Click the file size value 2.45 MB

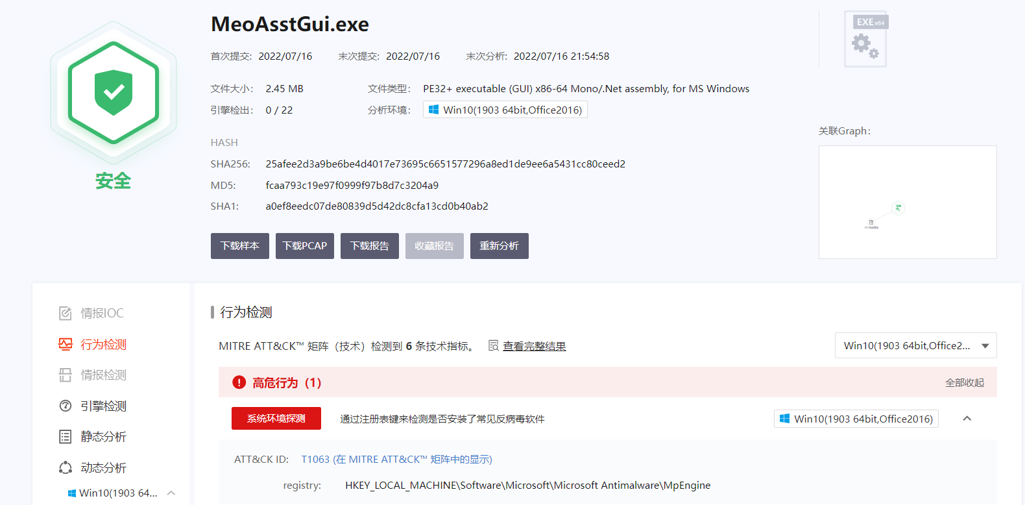coord(284,89)
